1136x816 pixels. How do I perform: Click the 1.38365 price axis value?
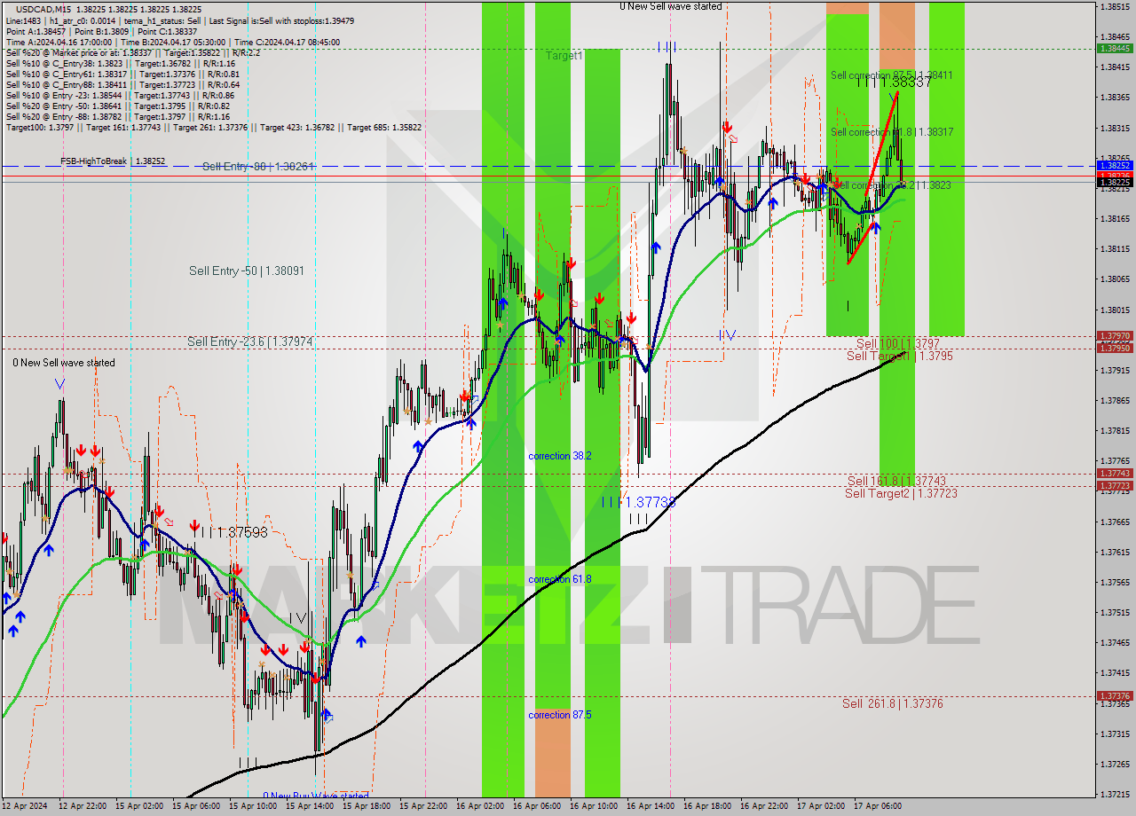1115,97
